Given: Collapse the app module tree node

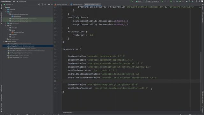Looking at the screenshot, I should point(4,7).
